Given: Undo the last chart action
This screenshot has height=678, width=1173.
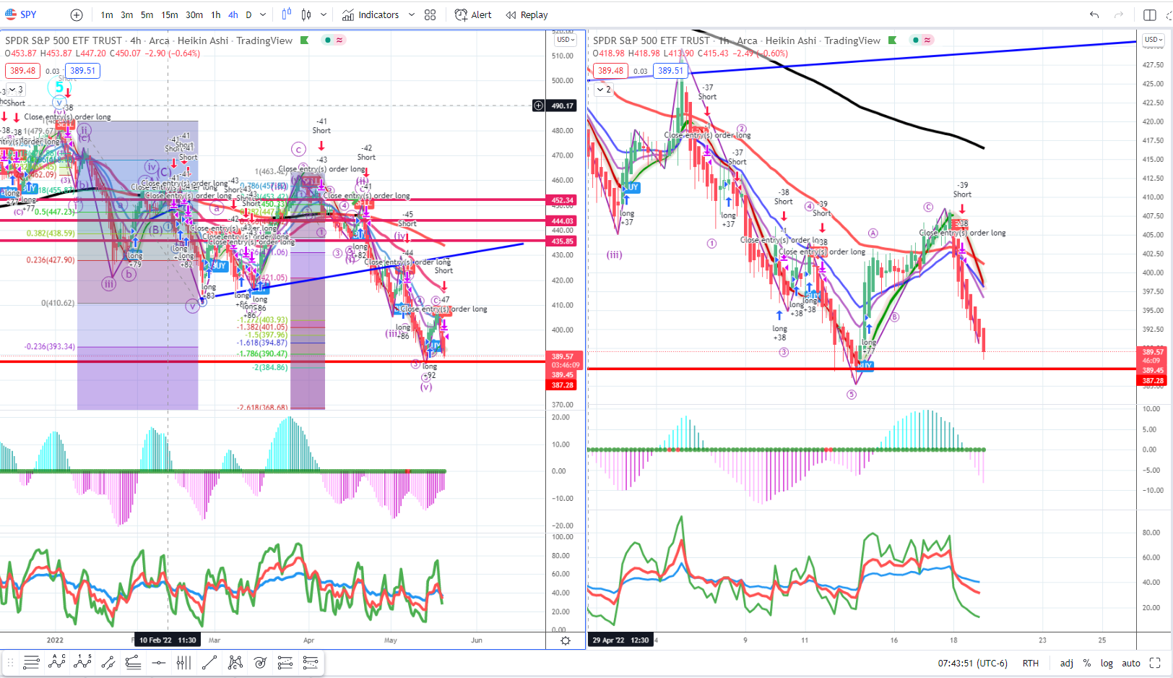Looking at the screenshot, I should point(1094,14).
